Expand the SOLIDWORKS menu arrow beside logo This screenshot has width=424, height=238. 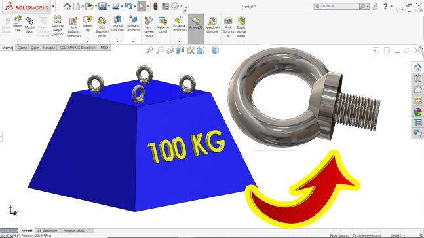[53, 6]
